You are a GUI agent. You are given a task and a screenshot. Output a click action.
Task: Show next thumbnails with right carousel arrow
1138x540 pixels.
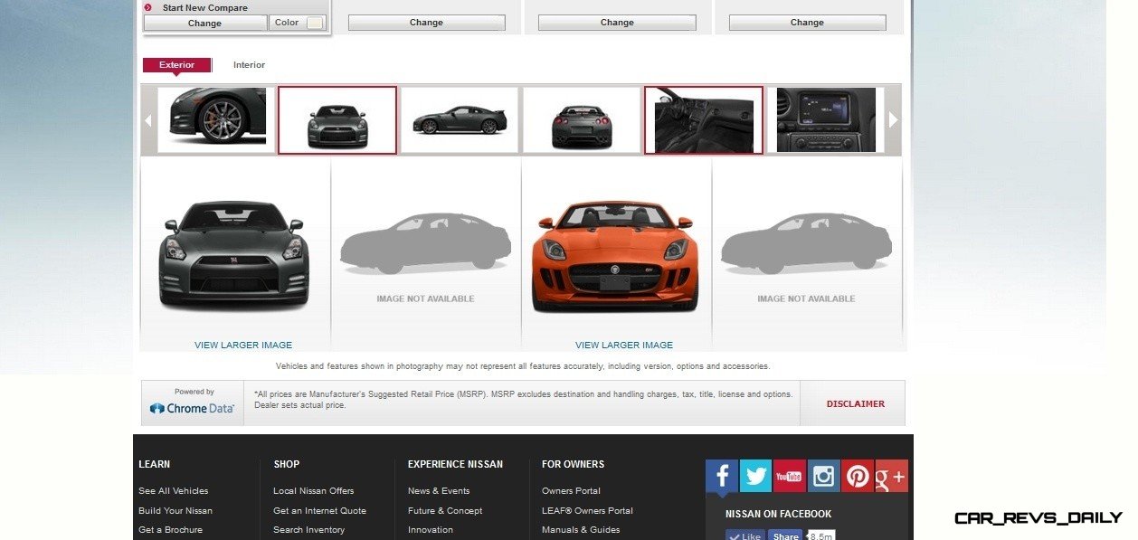click(893, 119)
